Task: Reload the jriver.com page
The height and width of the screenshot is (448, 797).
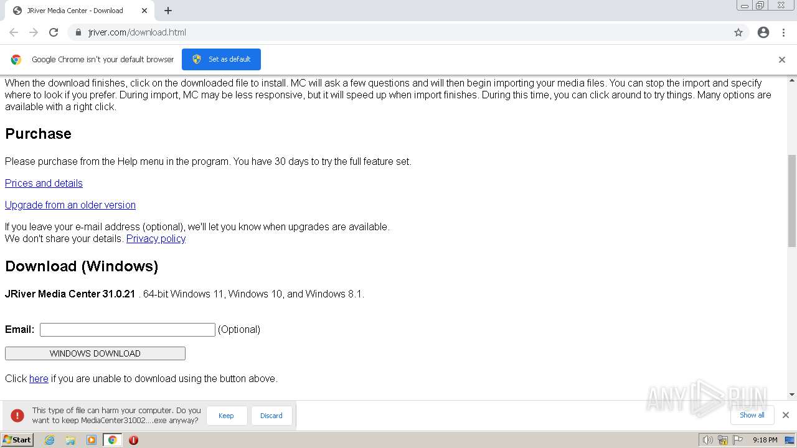Action: [x=54, y=32]
